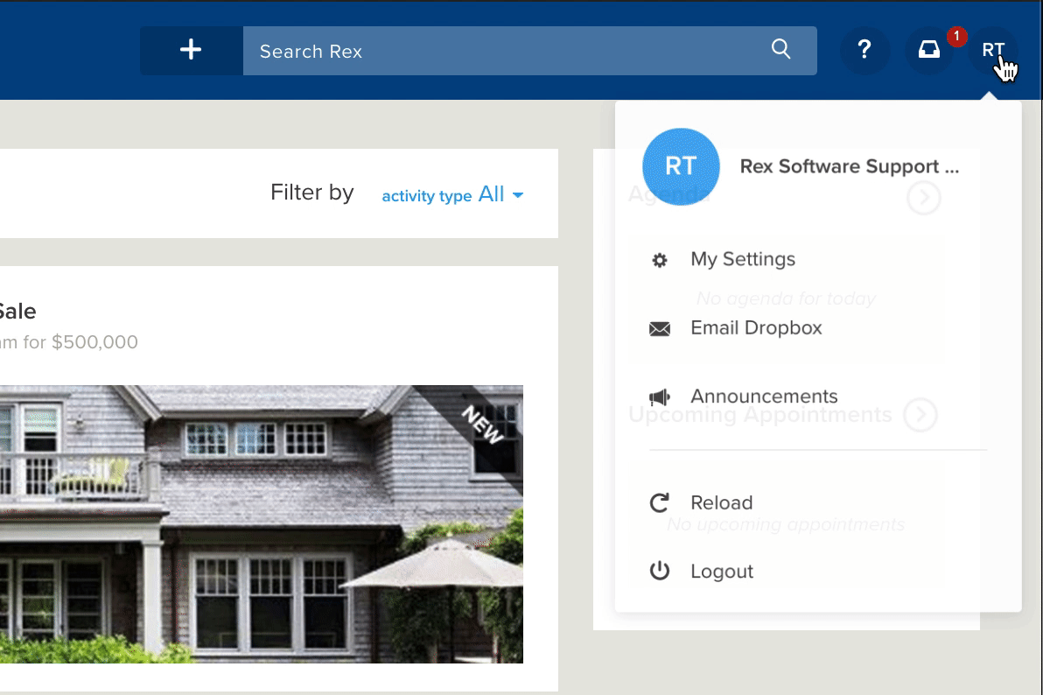Click the RT user avatar in header
1043x695 pixels.
tap(992, 50)
